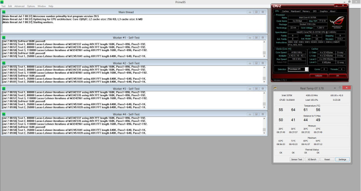361x191 pixels.
Task: Open the Test menu in Prime95
Action: (4, 6)
